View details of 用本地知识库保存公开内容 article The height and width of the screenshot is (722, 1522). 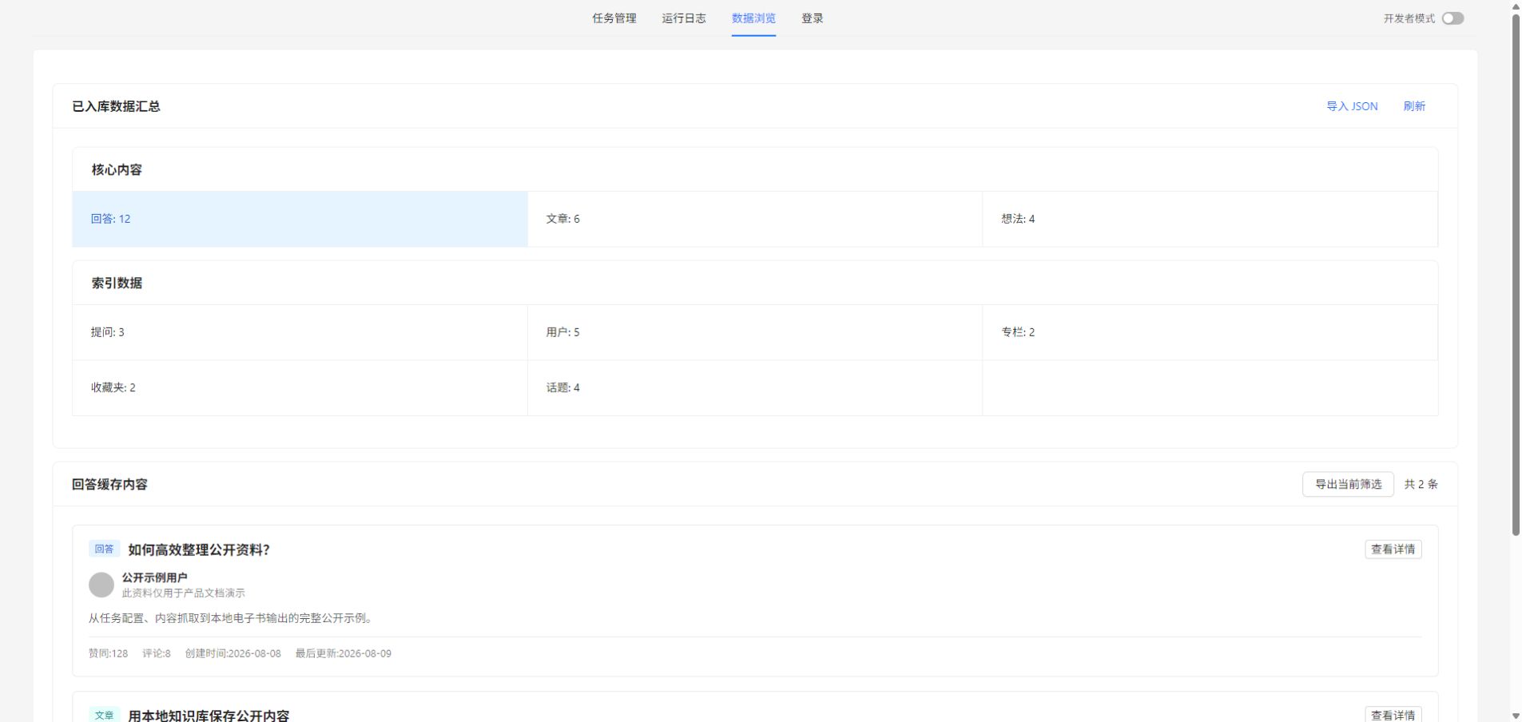[x=1393, y=715]
